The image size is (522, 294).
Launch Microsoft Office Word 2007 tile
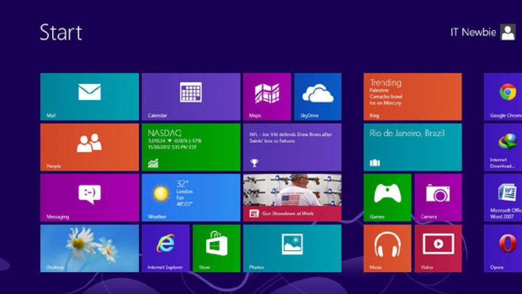(x=503, y=198)
